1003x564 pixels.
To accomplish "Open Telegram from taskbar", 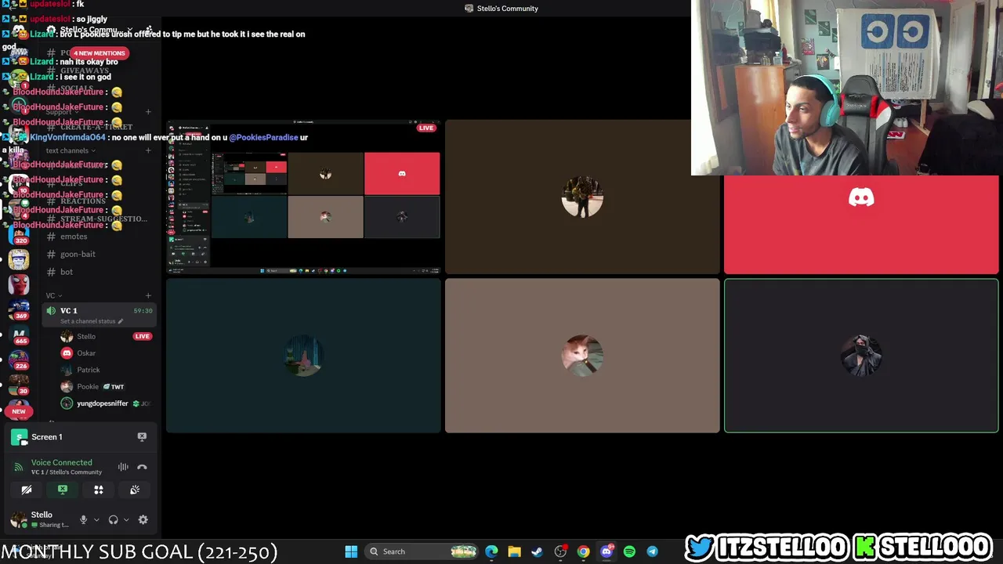I will 652,551.
